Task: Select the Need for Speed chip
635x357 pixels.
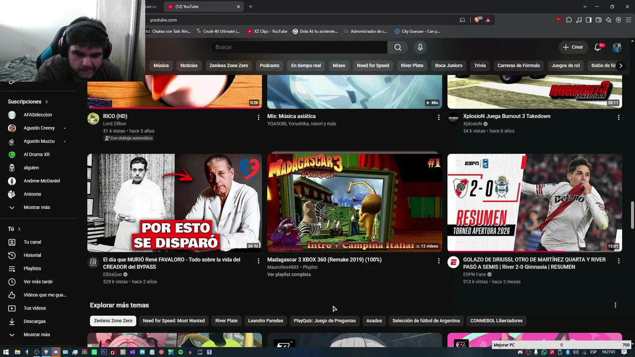Action: point(373,65)
